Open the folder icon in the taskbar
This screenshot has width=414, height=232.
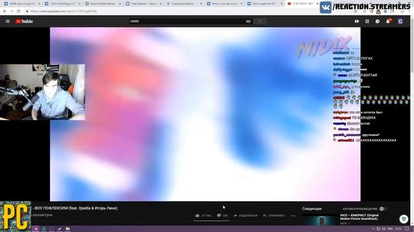tap(67, 229)
